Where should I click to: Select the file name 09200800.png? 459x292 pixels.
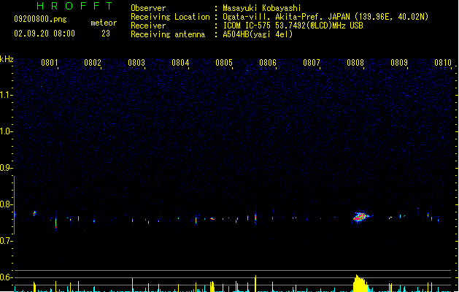pos(40,19)
